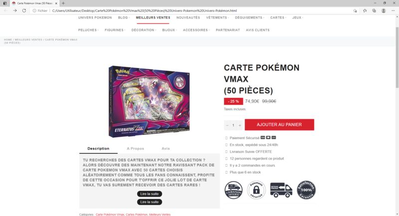
Task: Open a new browser tab
Action: point(63,3)
